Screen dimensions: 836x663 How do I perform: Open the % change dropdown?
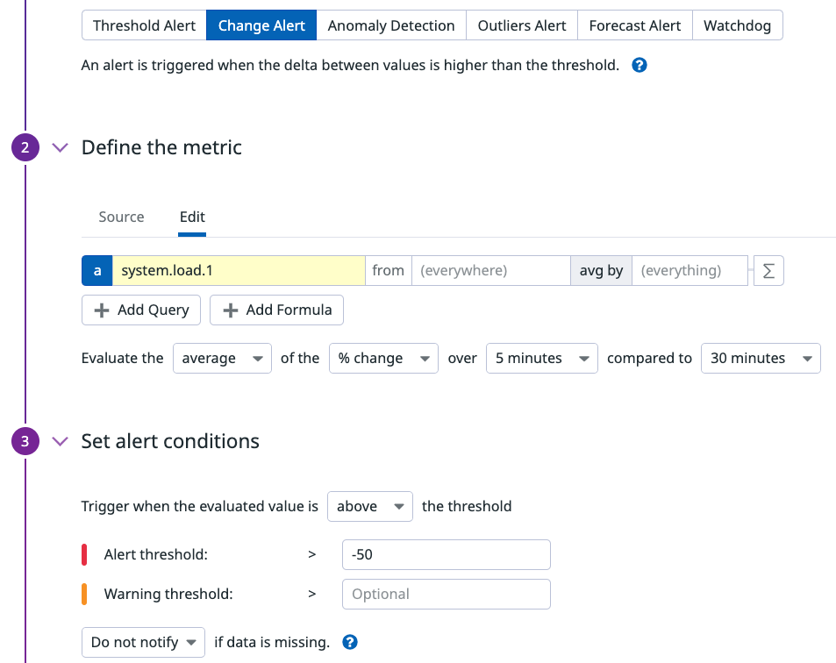click(383, 358)
